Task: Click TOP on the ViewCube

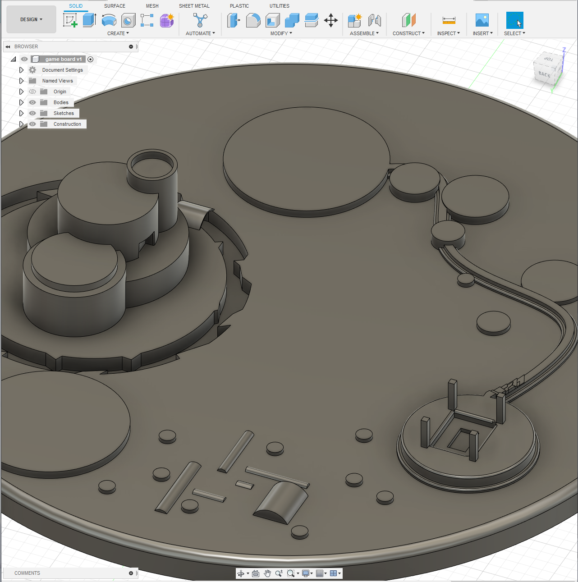Action: pyautogui.click(x=548, y=58)
